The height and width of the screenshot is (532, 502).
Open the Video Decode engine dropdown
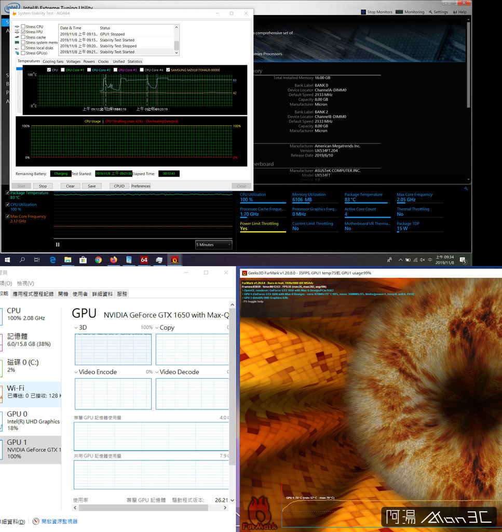pos(157,372)
